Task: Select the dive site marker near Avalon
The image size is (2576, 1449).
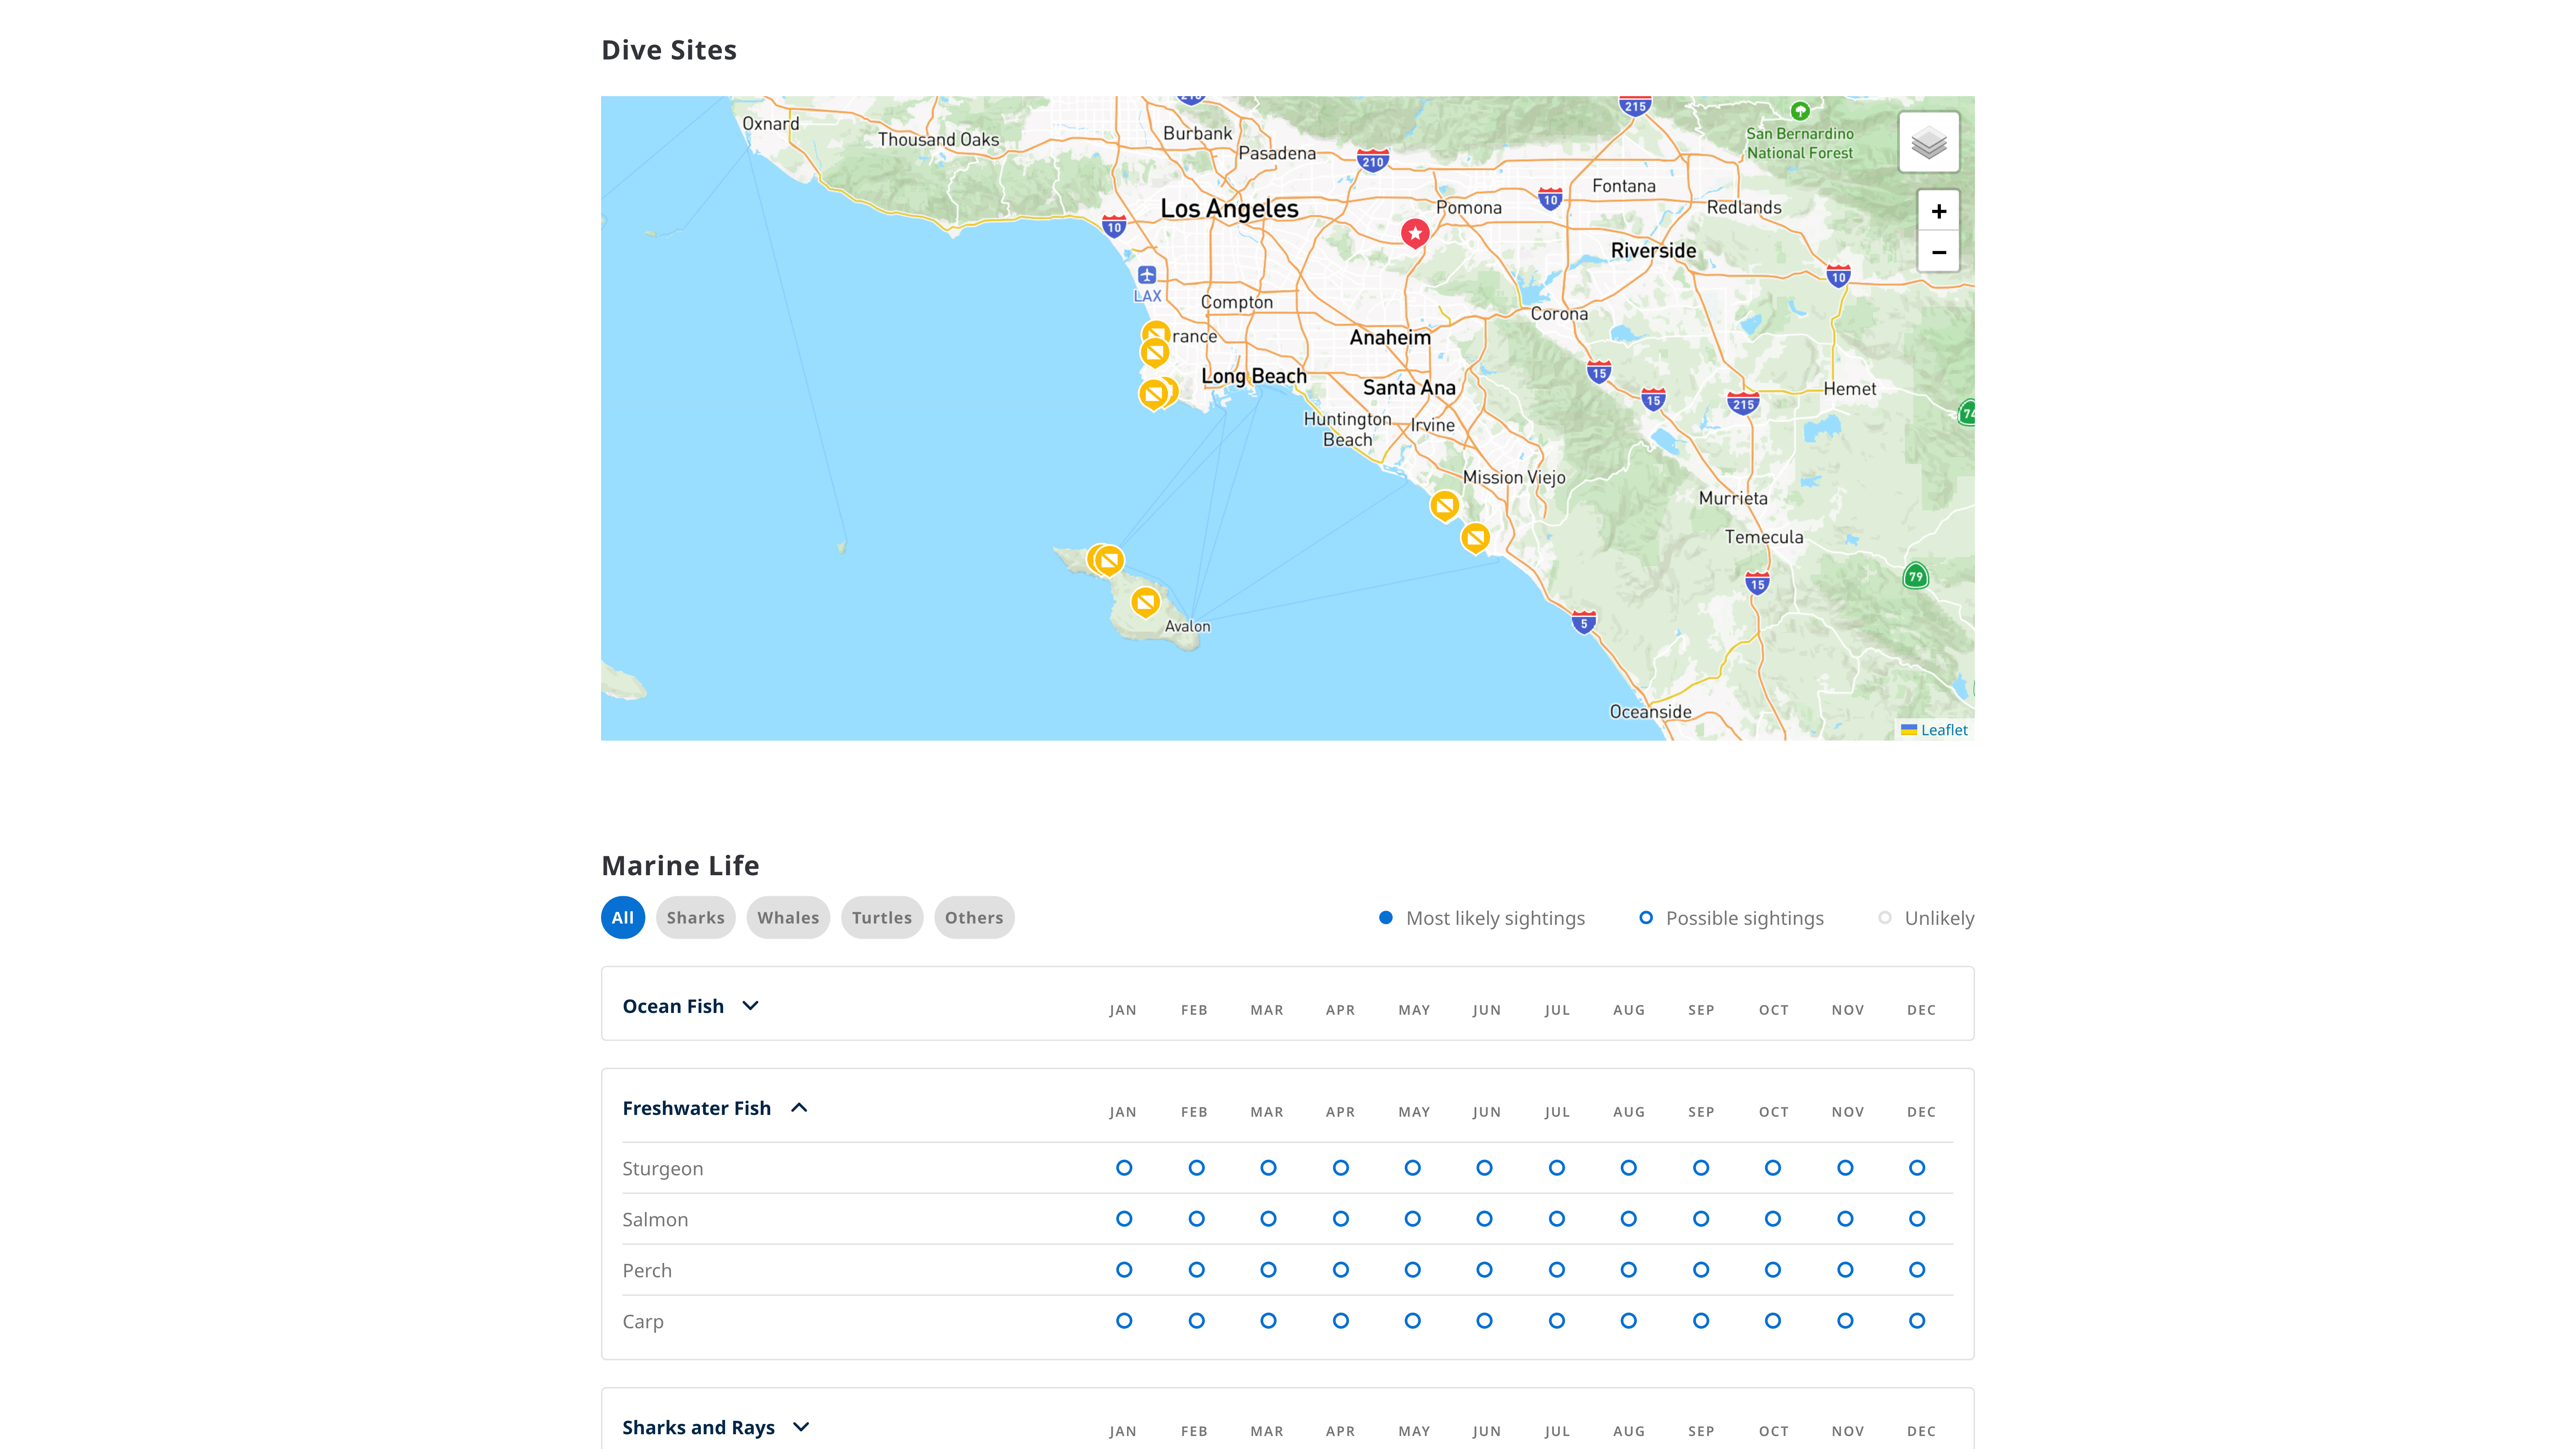Action: click(x=1145, y=601)
